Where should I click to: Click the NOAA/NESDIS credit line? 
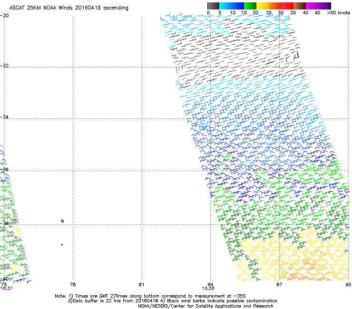point(205,306)
